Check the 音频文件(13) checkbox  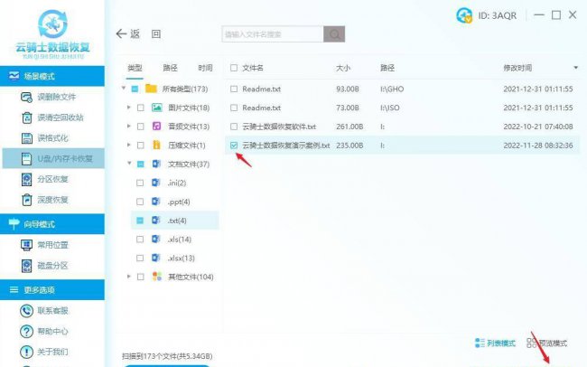140,127
